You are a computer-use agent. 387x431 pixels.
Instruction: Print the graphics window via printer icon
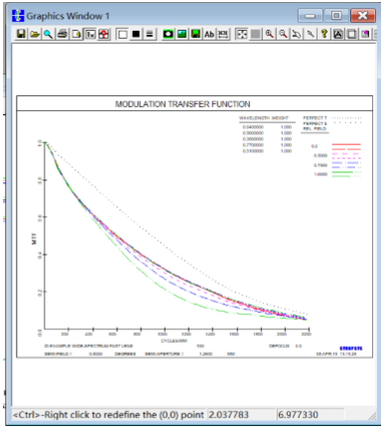pyautogui.click(x=63, y=34)
